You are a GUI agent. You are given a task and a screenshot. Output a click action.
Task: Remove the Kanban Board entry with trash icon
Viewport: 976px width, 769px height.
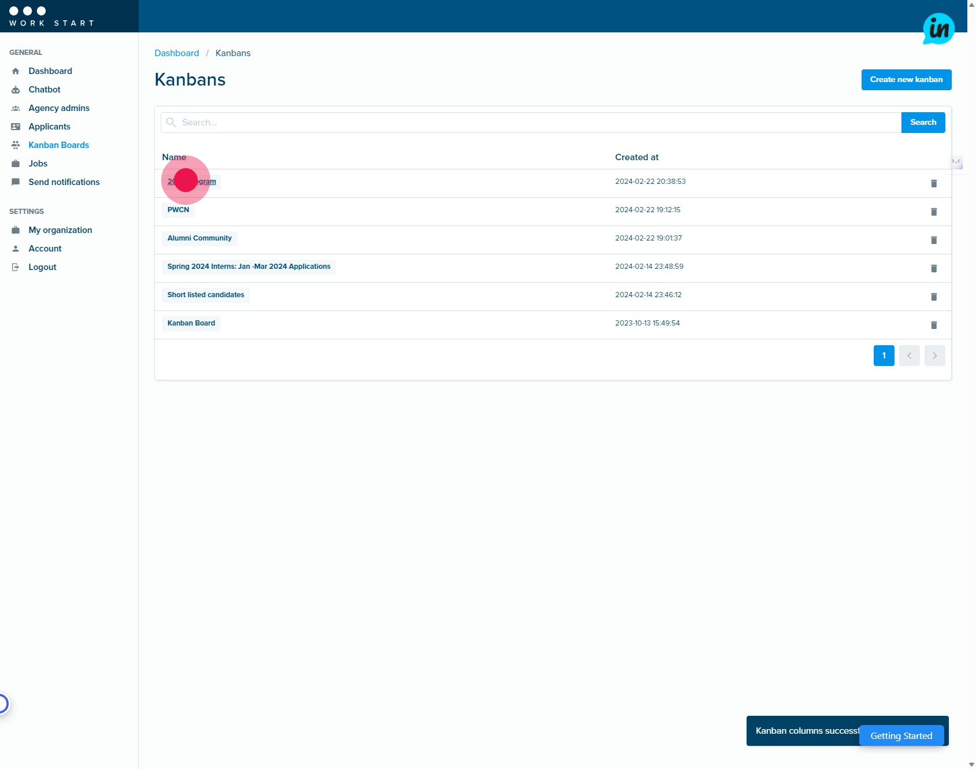coord(933,325)
